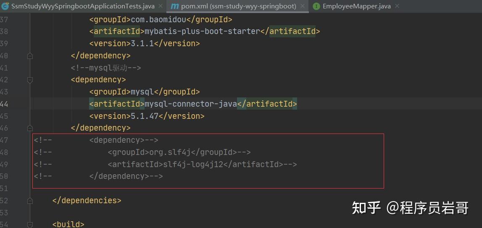Click the build opening tag

click(68, 224)
